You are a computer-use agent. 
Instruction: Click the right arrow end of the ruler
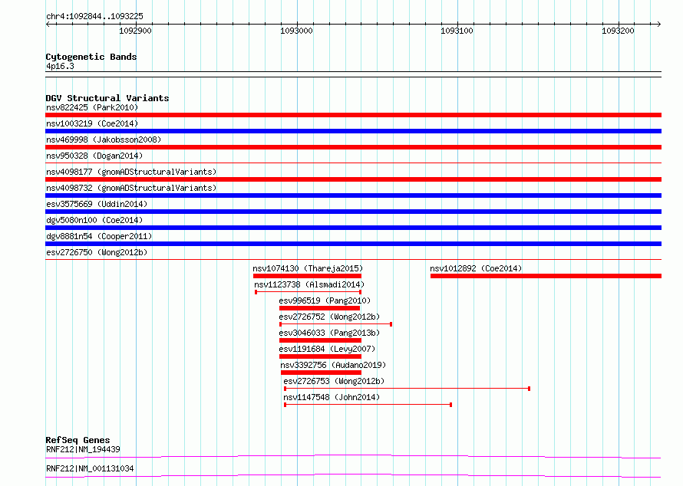tap(659, 24)
